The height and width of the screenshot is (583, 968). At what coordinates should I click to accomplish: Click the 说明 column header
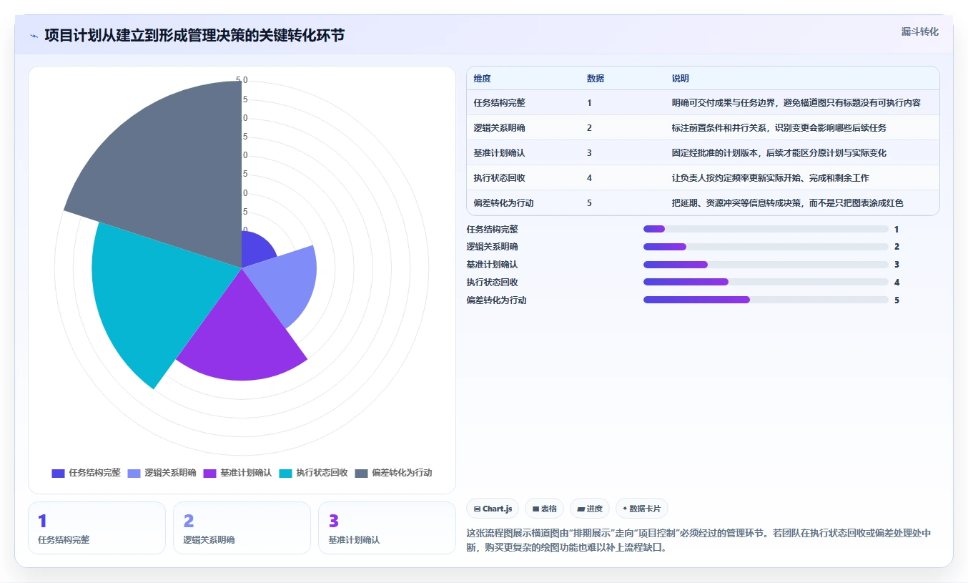(x=681, y=79)
